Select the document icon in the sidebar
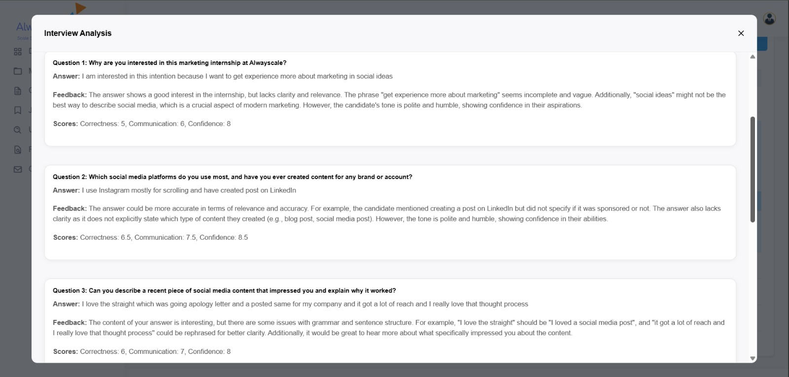Screen dimensions: 789x377 18,91
